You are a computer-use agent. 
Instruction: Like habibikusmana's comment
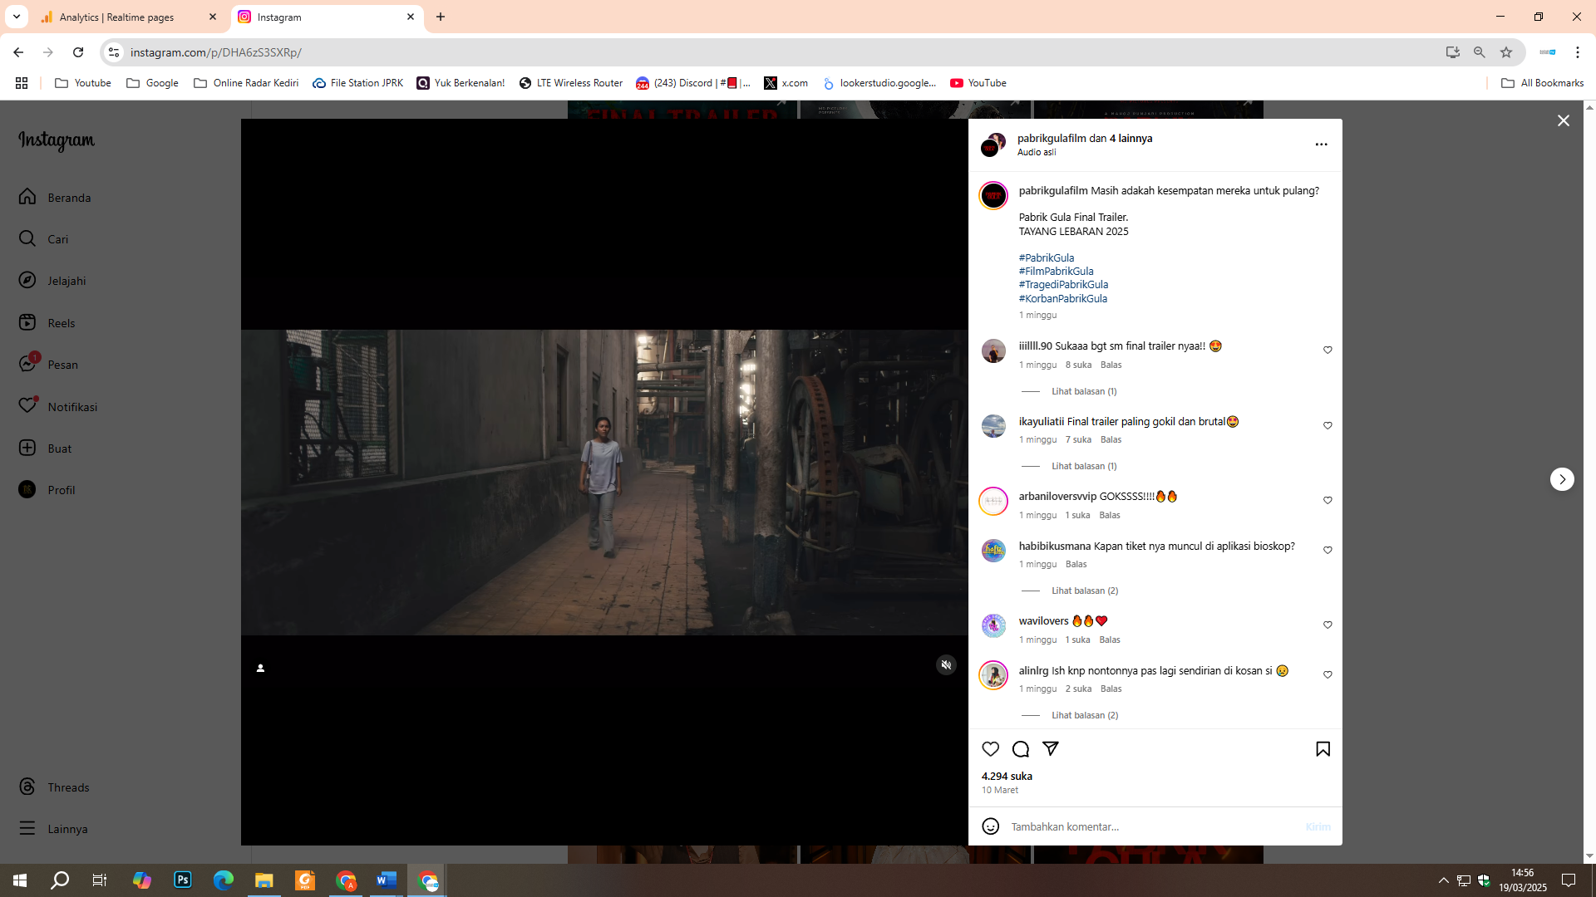click(x=1328, y=550)
